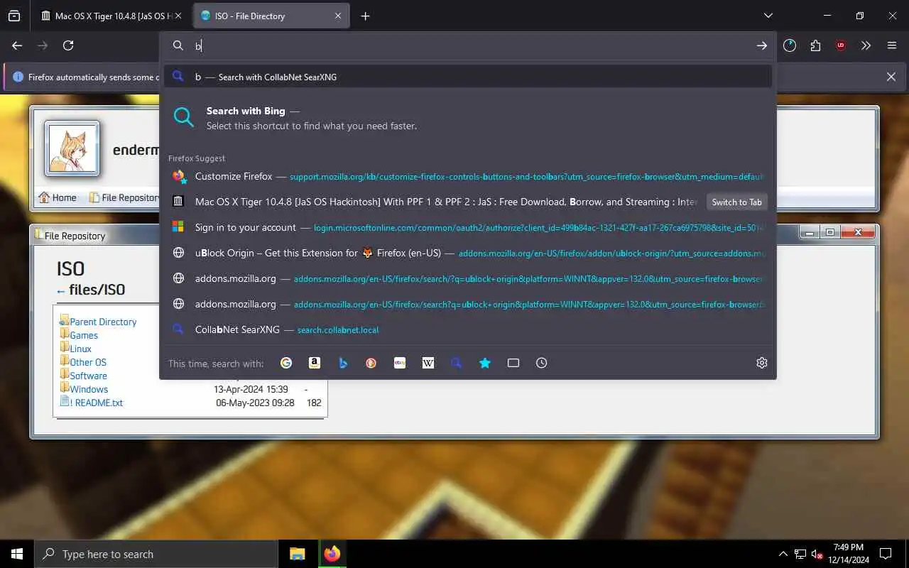Viewport: 909px width, 568px height.
Task: Search this time with eBay
Action: pos(400,363)
